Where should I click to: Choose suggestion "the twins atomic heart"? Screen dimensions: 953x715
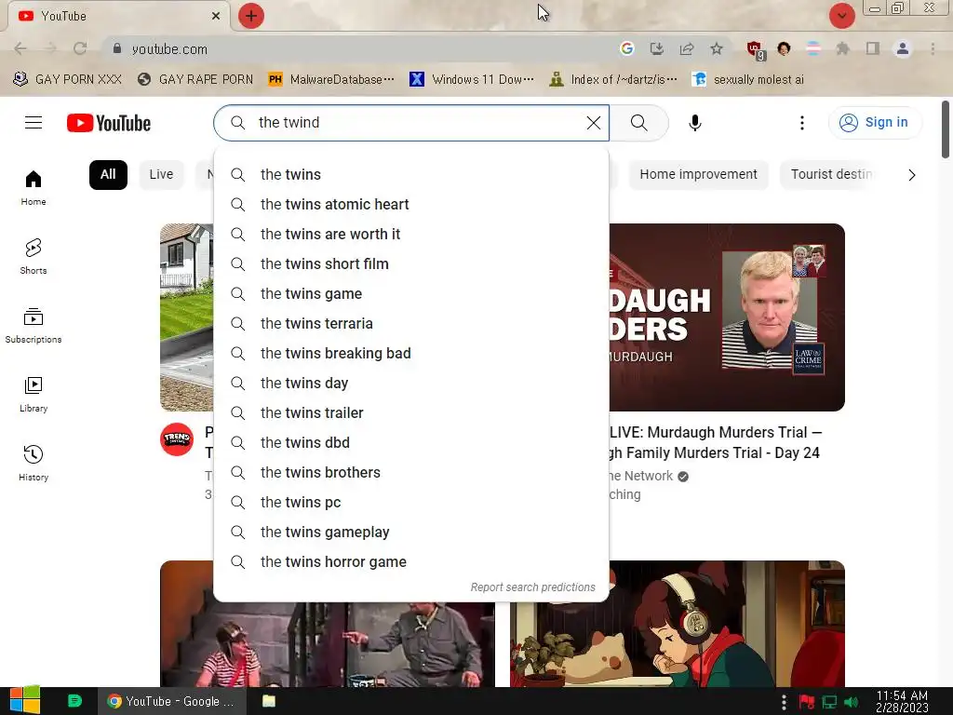coord(411,204)
